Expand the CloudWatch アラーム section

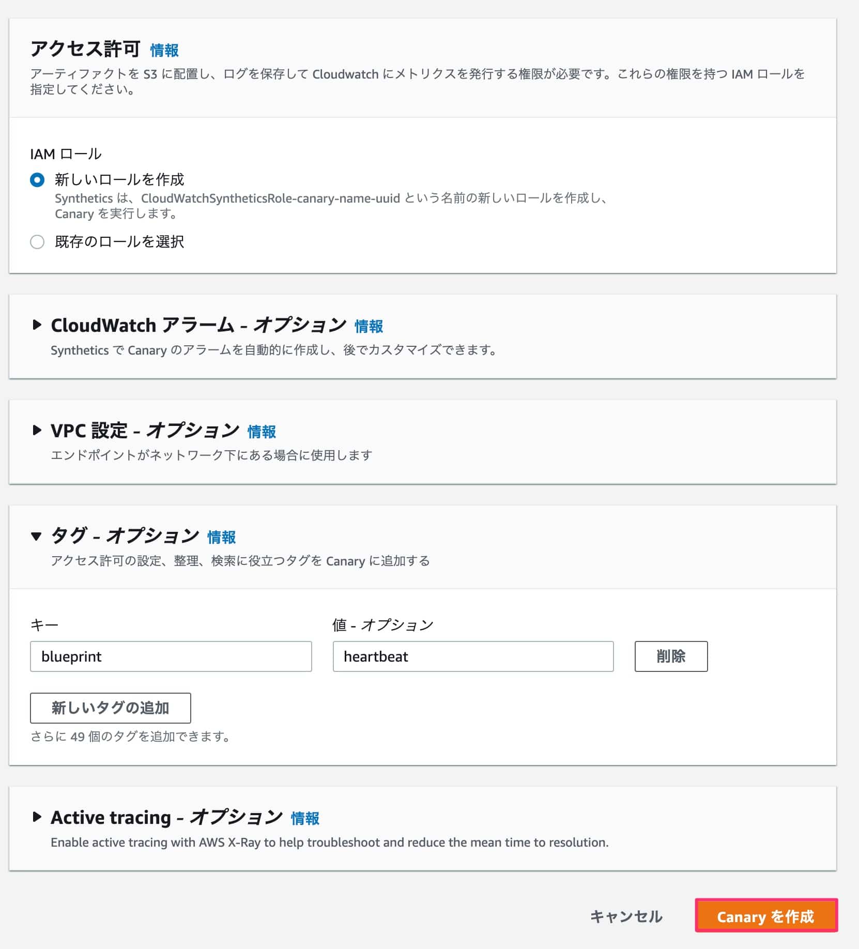tap(37, 325)
